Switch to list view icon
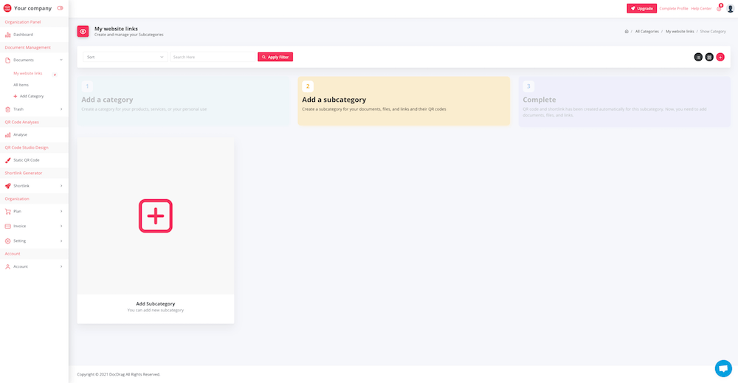 coord(698,57)
